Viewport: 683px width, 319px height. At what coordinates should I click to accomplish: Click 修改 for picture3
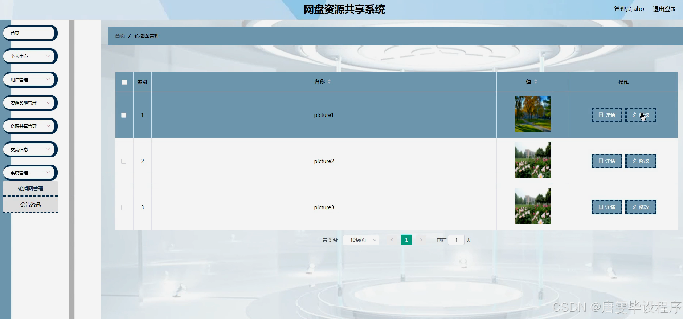click(x=641, y=207)
